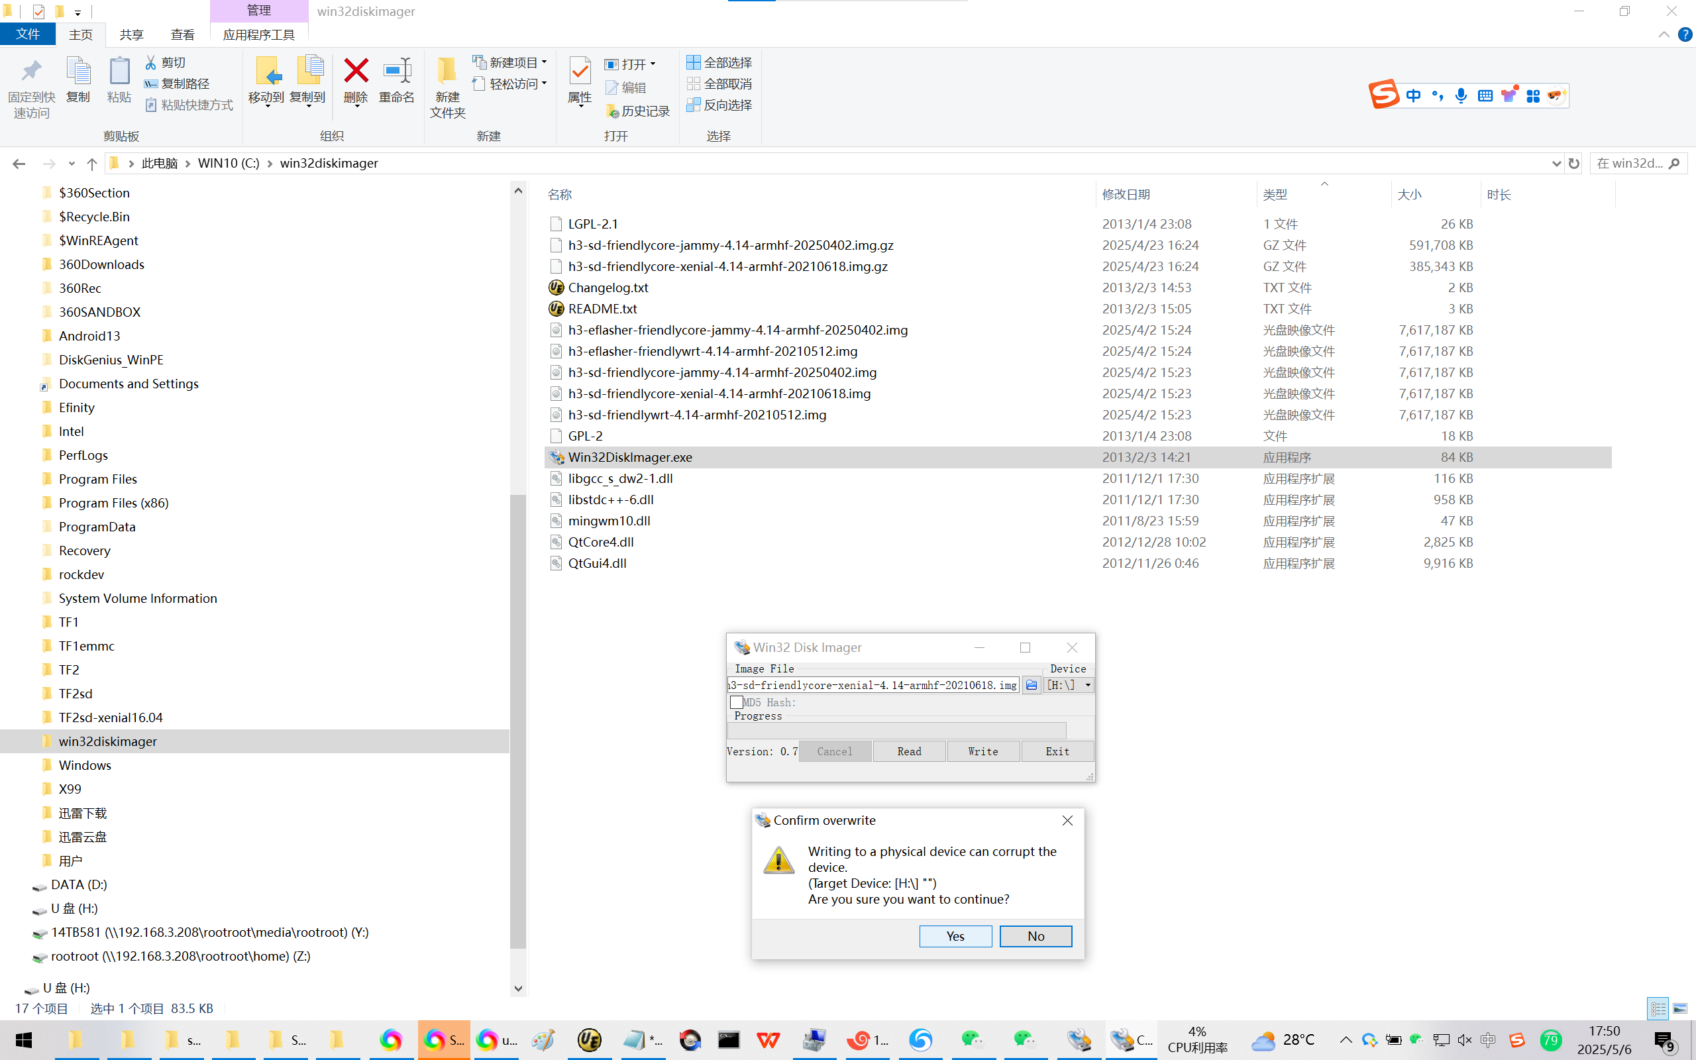Enable the MD5 Hash checkbox
Screen dimensions: 1696x1060
click(x=736, y=702)
